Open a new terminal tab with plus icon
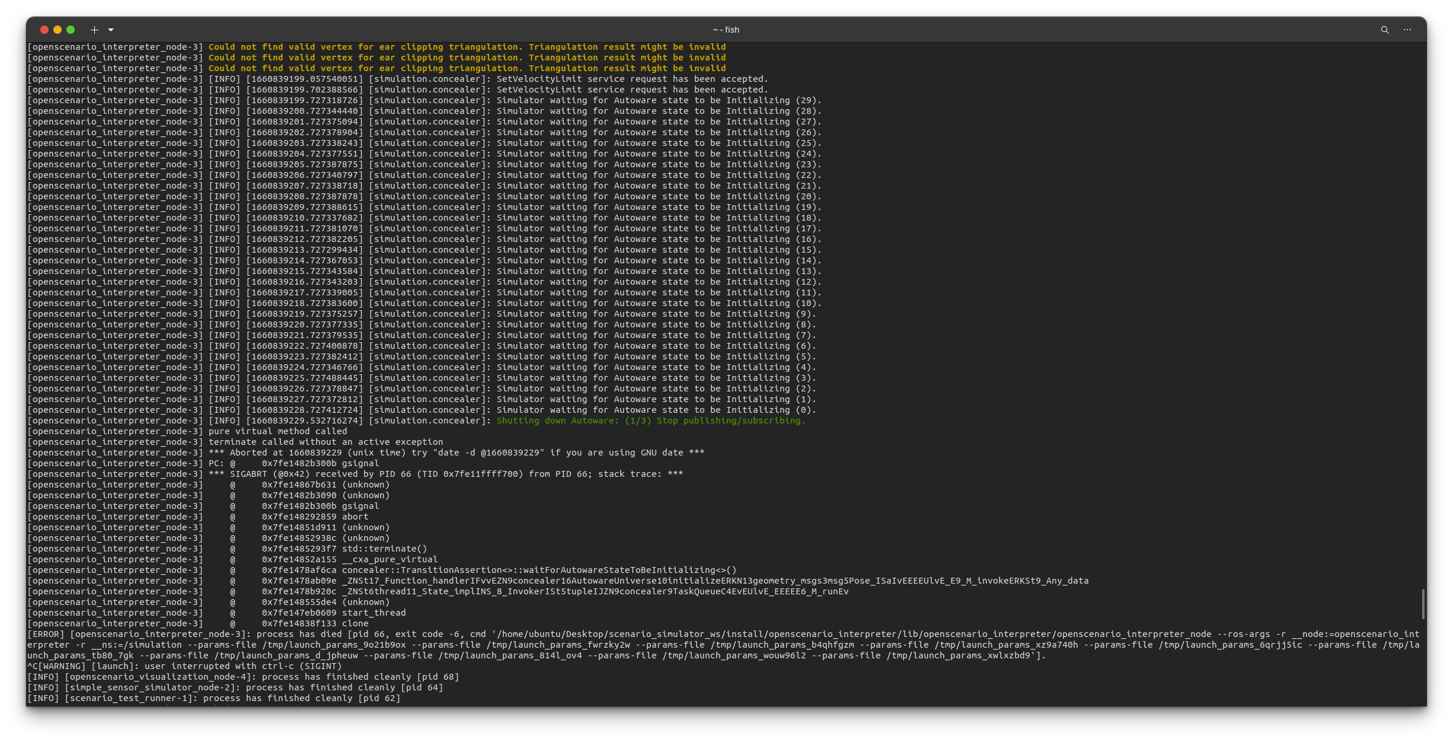Image resolution: width=1453 pixels, height=742 pixels. coord(94,30)
